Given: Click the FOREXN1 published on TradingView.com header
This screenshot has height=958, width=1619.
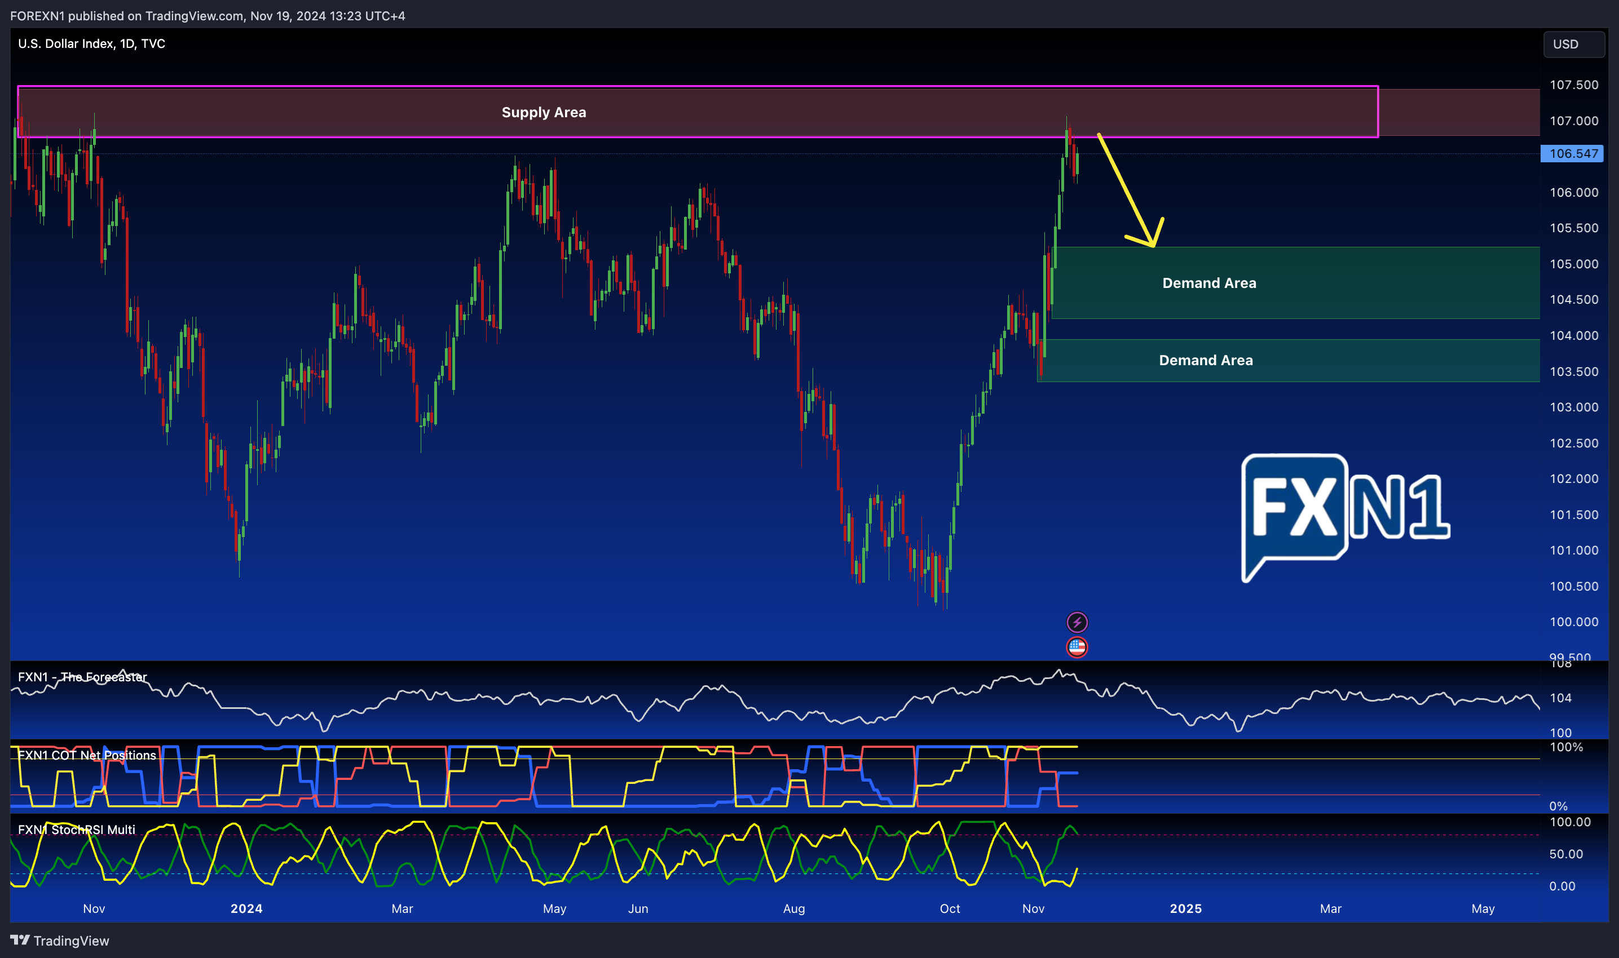Looking at the screenshot, I should pos(208,15).
